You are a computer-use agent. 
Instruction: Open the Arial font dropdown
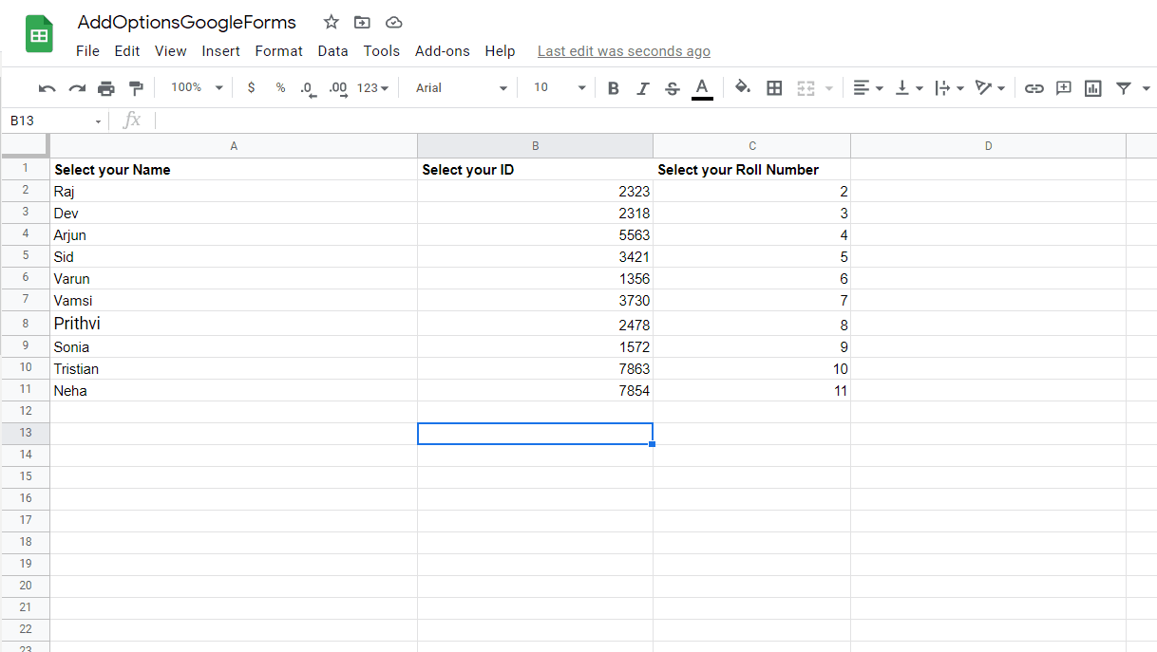pos(462,87)
